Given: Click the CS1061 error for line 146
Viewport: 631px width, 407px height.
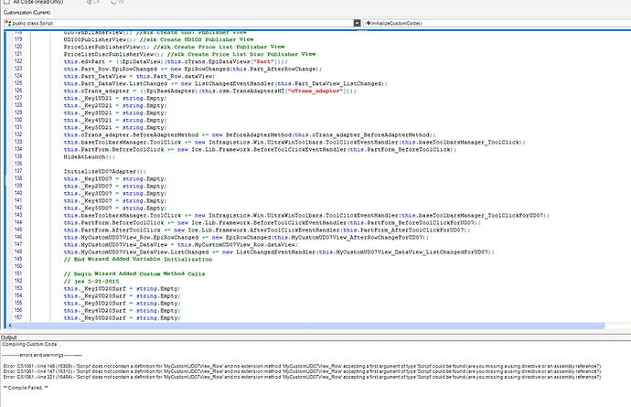Looking at the screenshot, I should pyautogui.click(x=302, y=367).
